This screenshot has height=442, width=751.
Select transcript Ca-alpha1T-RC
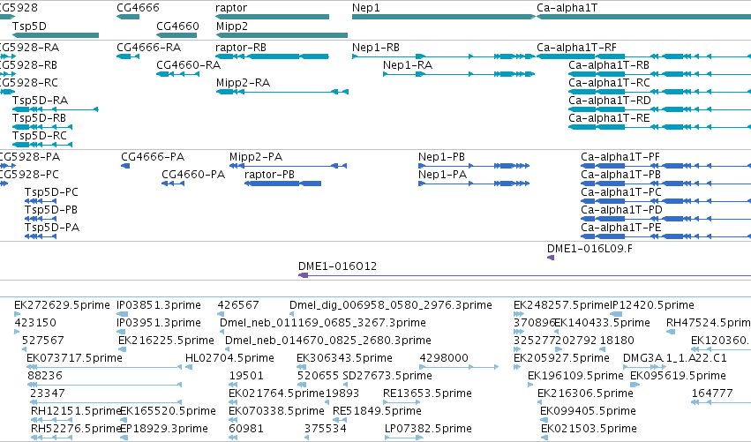[659, 92]
